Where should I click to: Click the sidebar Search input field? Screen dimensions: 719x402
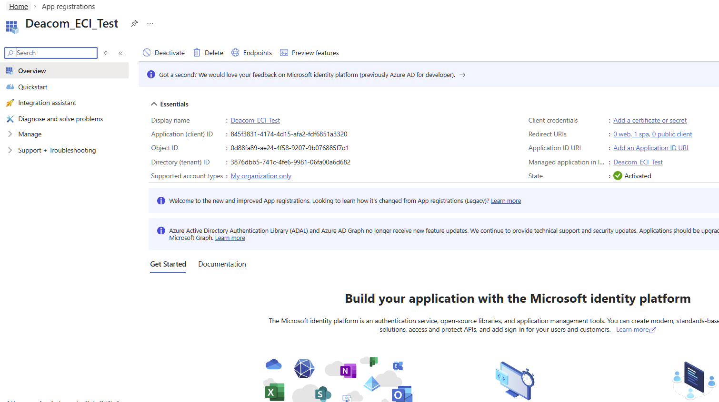(55, 53)
